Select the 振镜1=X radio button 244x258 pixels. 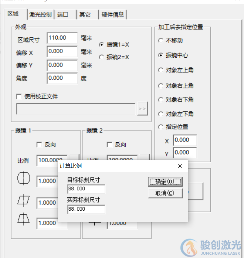[101, 45]
